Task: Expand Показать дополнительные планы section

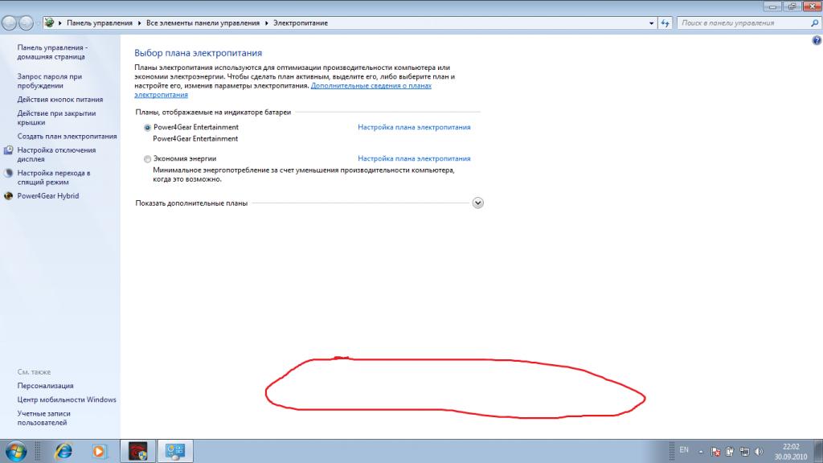Action: pyautogui.click(x=477, y=203)
